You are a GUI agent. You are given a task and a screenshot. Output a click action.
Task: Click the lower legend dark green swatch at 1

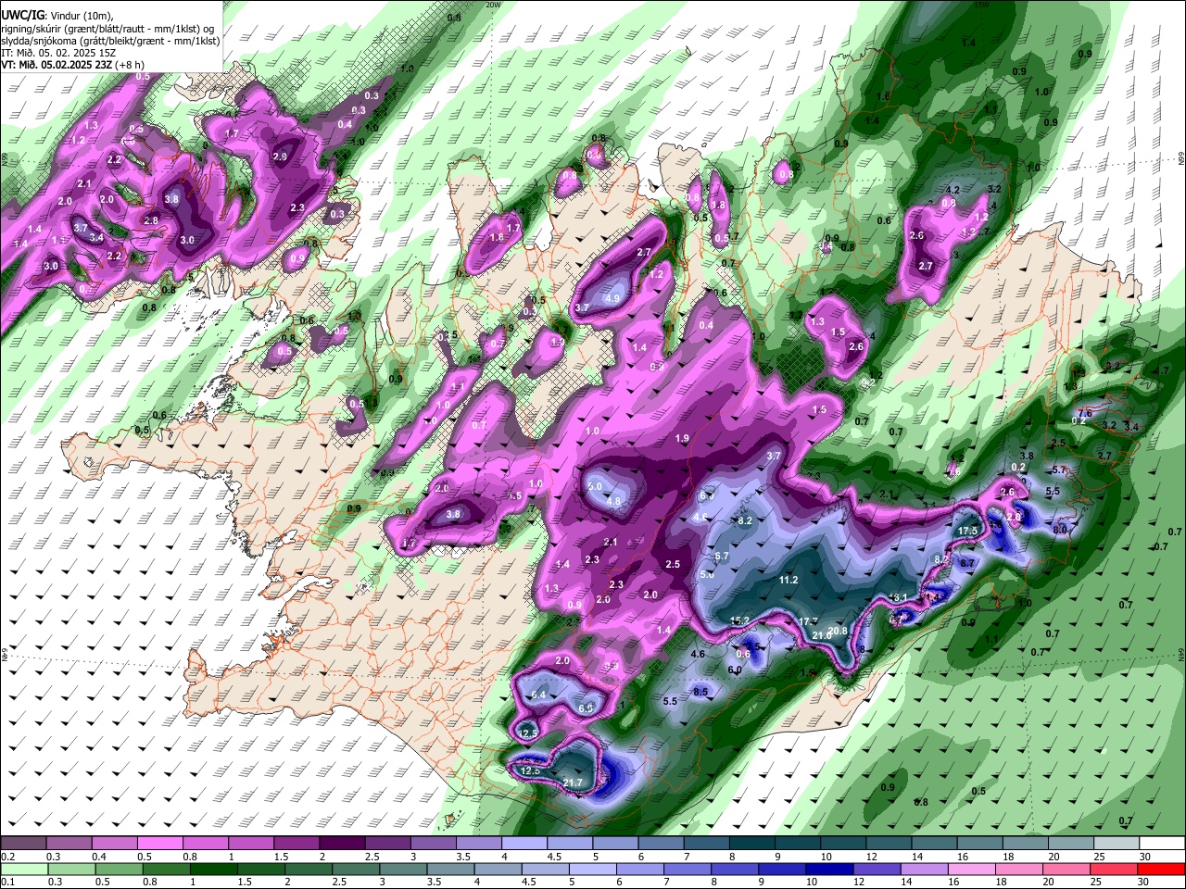pos(214,869)
